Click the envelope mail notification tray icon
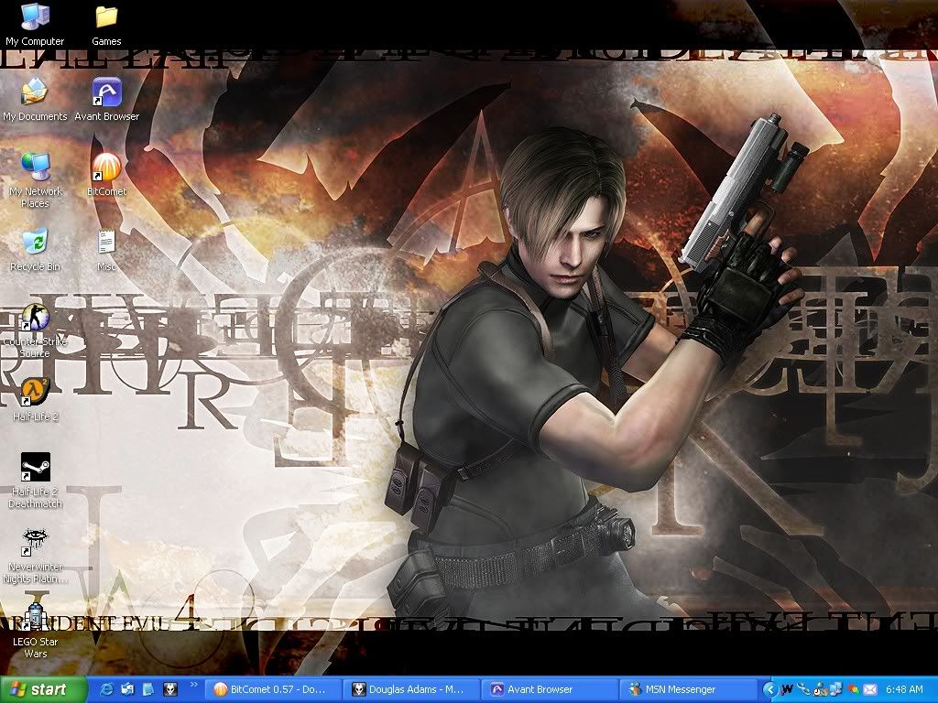The width and height of the screenshot is (938, 703). pyautogui.click(x=870, y=689)
